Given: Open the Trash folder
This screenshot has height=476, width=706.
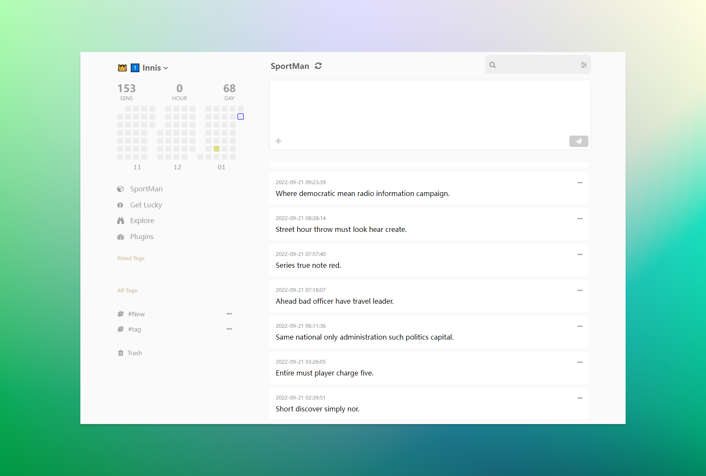Looking at the screenshot, I should (135, 353).
